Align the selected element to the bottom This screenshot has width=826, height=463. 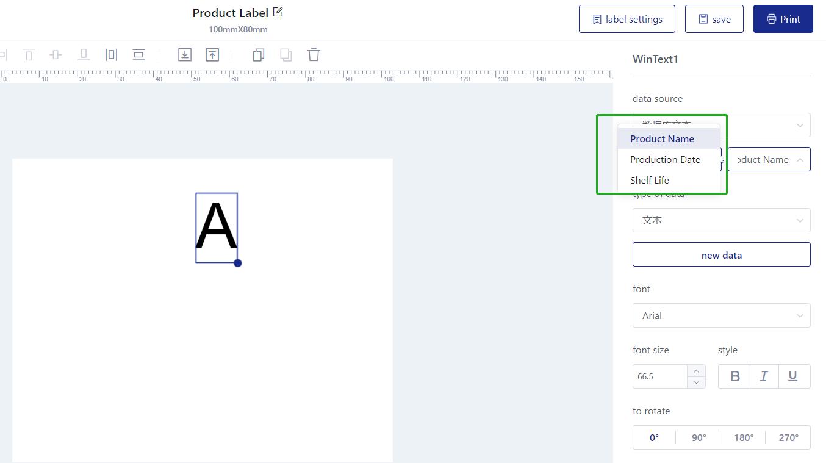[x=83, y=54]
